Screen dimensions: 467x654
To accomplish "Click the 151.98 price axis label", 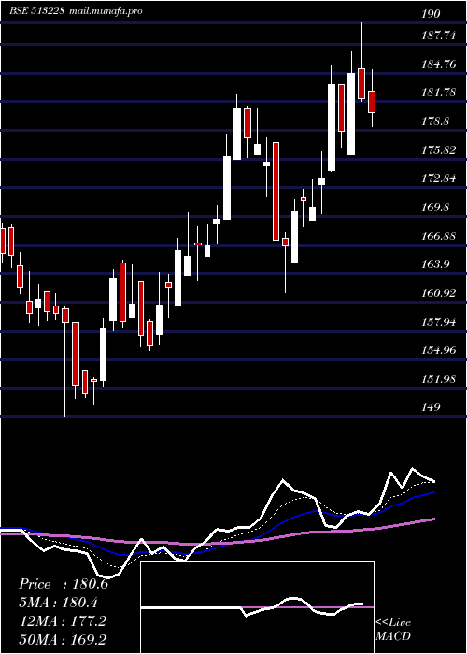I will 439,379.
